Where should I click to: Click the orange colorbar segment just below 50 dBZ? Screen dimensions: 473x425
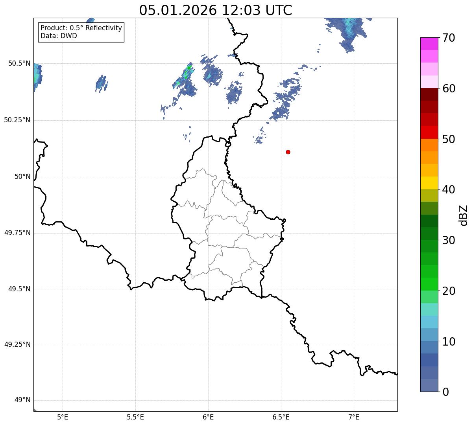click(429, 145)
